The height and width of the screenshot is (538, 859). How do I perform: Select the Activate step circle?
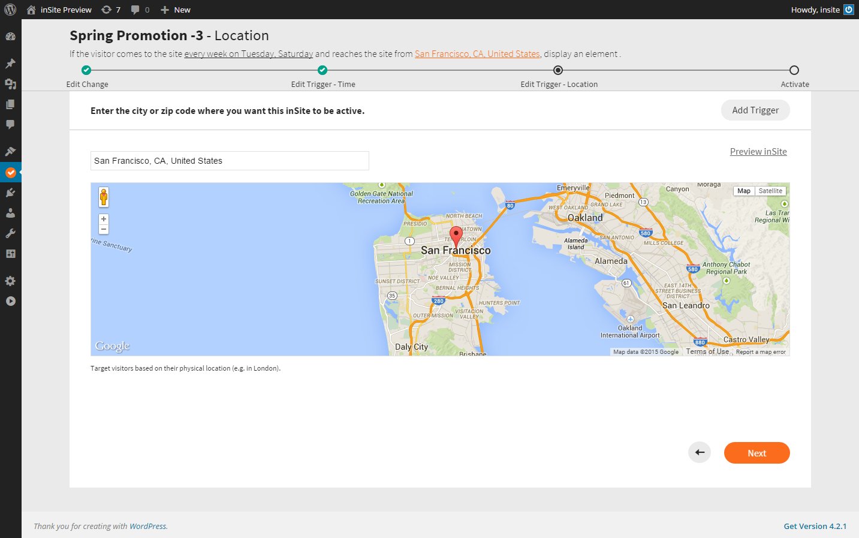tap(794, 70)
